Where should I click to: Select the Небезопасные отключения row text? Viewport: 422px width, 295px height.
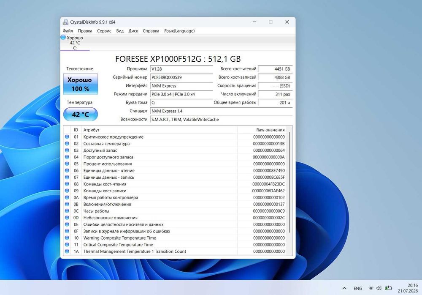coord(110,218)
